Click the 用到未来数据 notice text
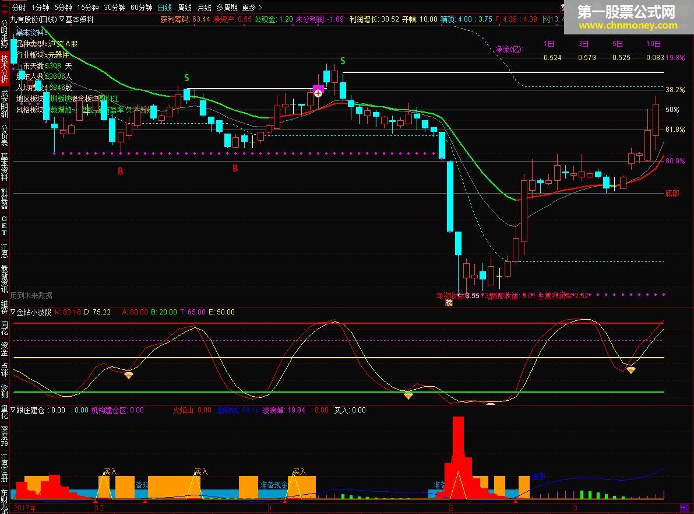This screenshot has height=514, width=694. click(31, 295)
